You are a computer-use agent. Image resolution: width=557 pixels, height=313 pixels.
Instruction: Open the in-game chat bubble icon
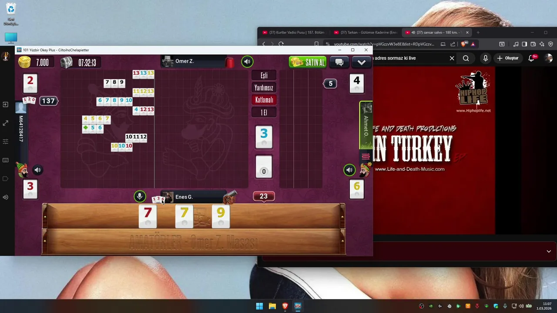[339, 62]
